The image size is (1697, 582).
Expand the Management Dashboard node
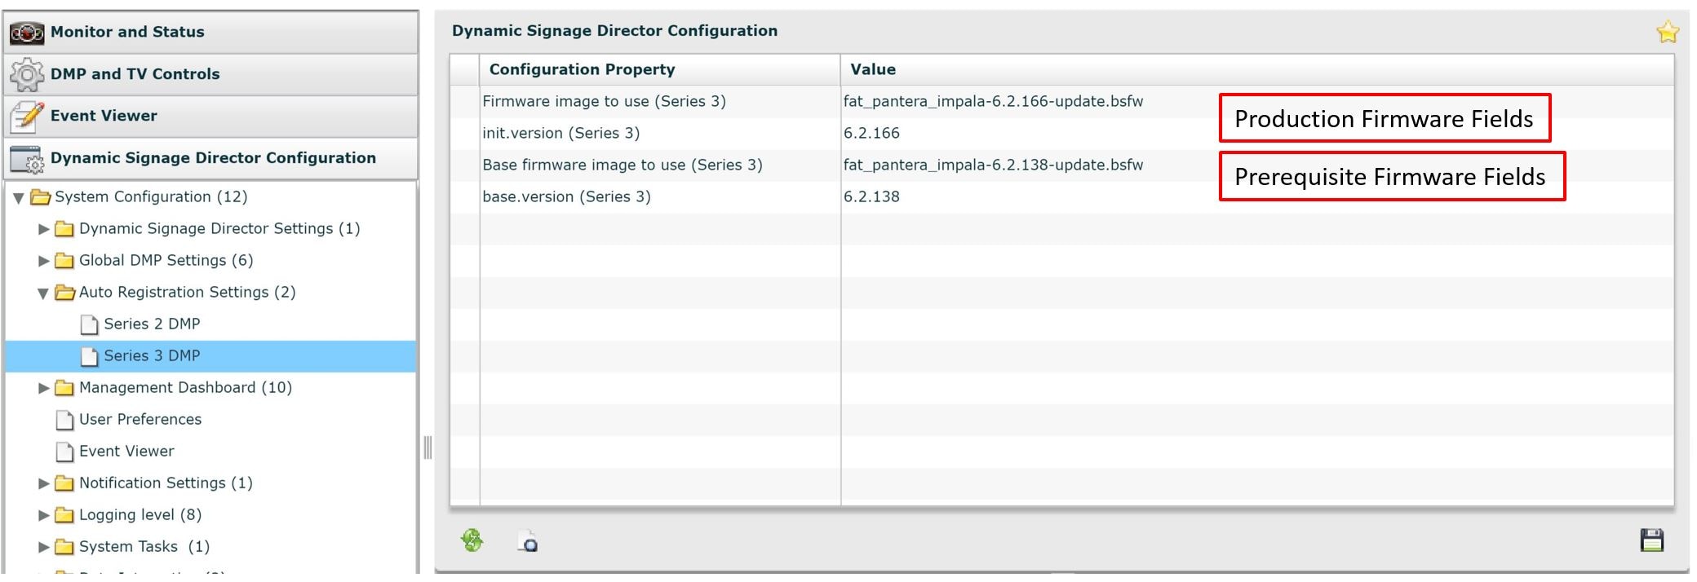(44, 388)
